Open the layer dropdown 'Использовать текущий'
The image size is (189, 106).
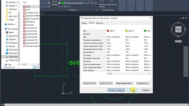[x=74, y=3]
